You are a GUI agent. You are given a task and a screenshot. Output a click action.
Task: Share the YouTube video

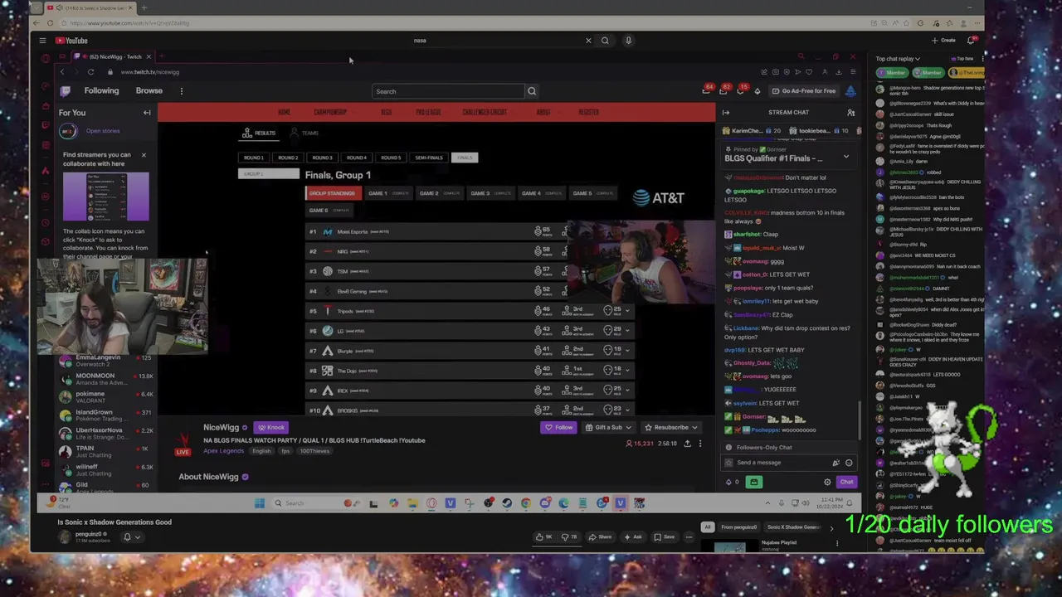click(600, 536)
